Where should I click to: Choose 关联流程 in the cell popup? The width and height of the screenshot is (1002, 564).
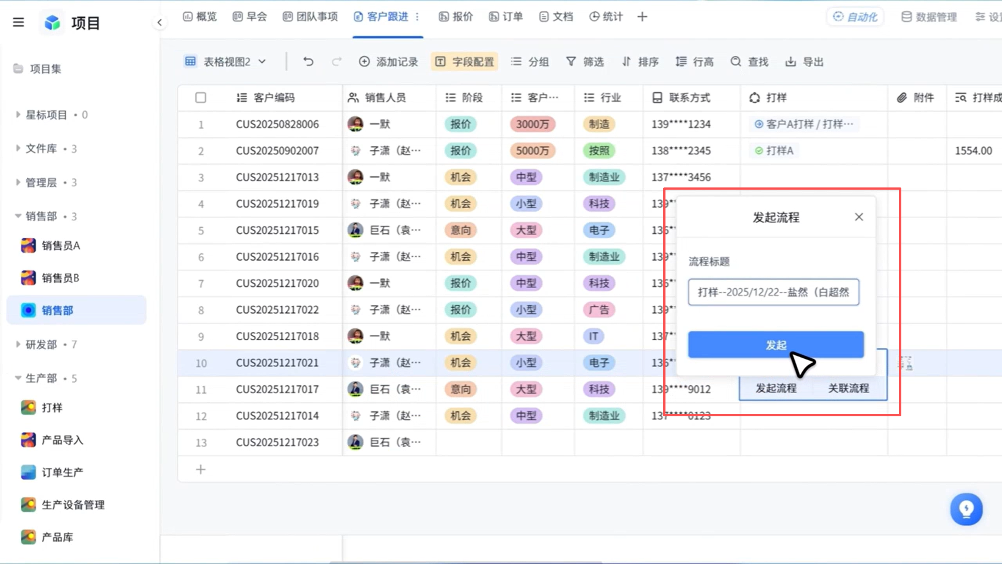pos(849,388)
